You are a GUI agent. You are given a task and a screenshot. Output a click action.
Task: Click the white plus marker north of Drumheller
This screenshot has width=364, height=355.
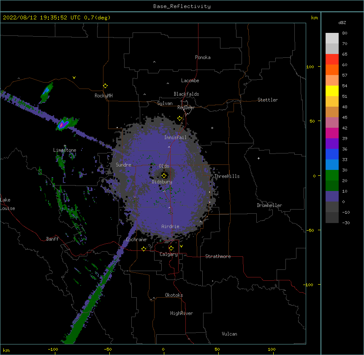click(x=258, y=158)
